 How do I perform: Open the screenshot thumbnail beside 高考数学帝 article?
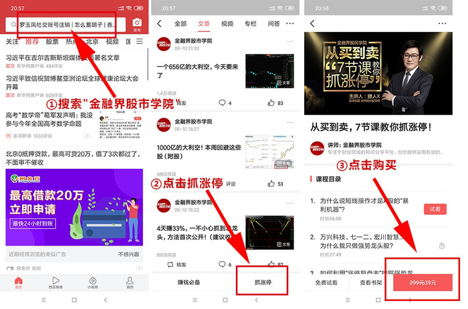click(x=120, y=124)
